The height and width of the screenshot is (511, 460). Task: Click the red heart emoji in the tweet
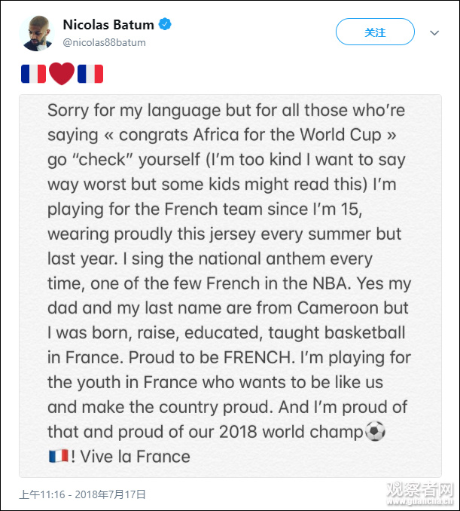pyautogui.click(x=62, y=74)
